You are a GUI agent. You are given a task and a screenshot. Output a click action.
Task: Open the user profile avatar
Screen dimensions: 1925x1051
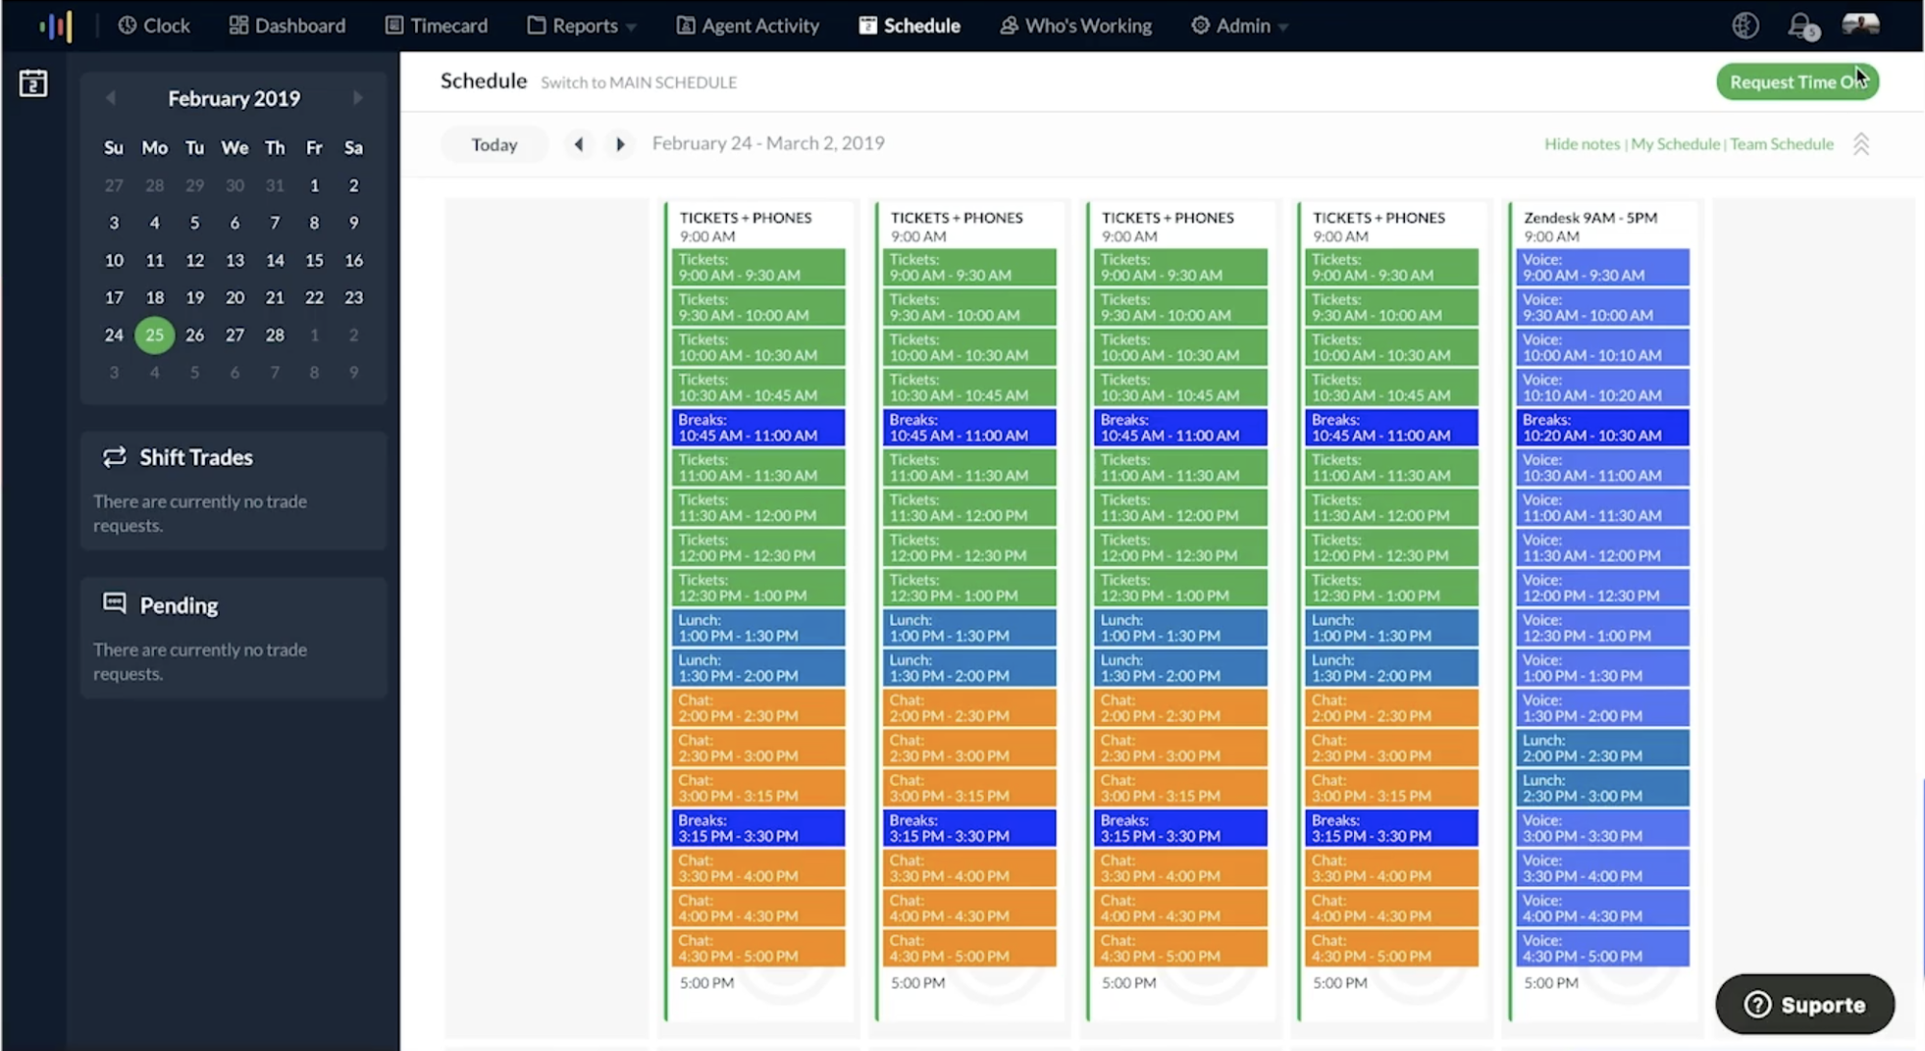(1860, 24)
